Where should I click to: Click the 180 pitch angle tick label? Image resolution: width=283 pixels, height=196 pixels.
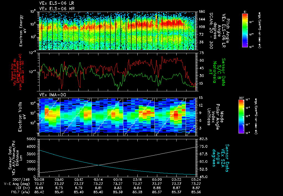[202, 12]
